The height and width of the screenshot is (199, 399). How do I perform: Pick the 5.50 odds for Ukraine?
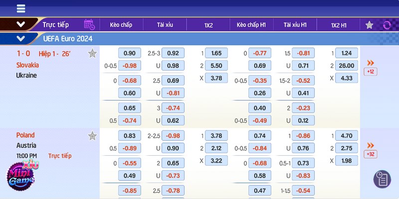[x=216, y=66]
